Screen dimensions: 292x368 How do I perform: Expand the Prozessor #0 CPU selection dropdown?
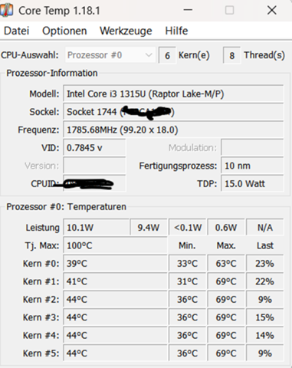pyautogui.click(x=110, y=55)
